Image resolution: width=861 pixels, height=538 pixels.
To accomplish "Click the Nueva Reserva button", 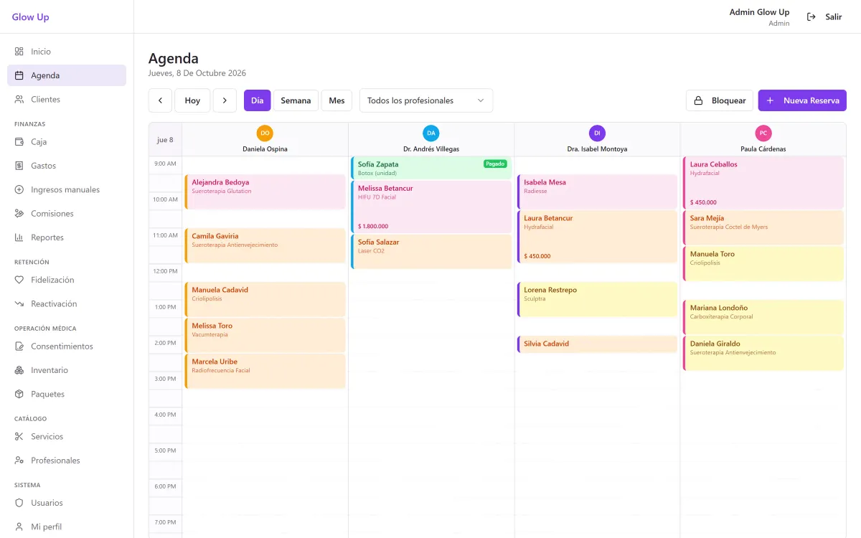I will click(x=802, y=100).
